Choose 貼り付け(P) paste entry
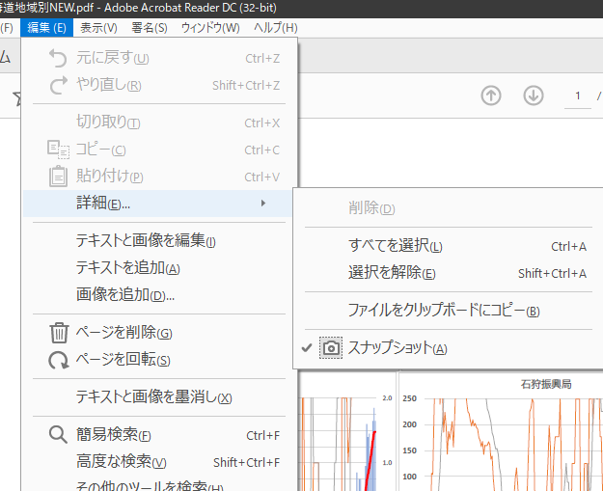 point(159,177)
